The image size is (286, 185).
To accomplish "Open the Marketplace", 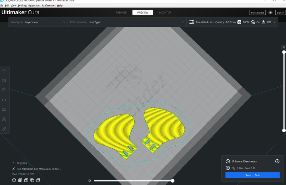I will 257,12.
